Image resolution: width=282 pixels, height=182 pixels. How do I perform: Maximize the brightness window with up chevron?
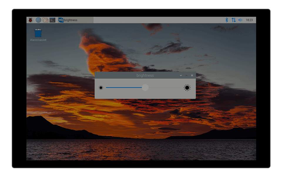(x=186, y=75)
